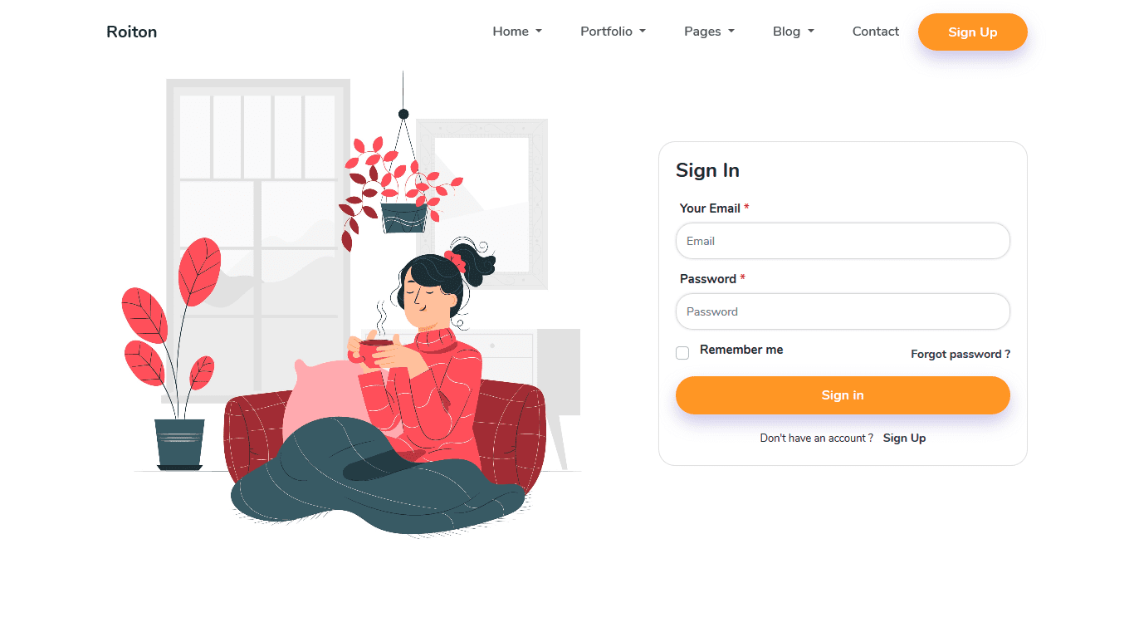
Task: Submit with the orange Sign in button
Action: (x=843, y=395)
